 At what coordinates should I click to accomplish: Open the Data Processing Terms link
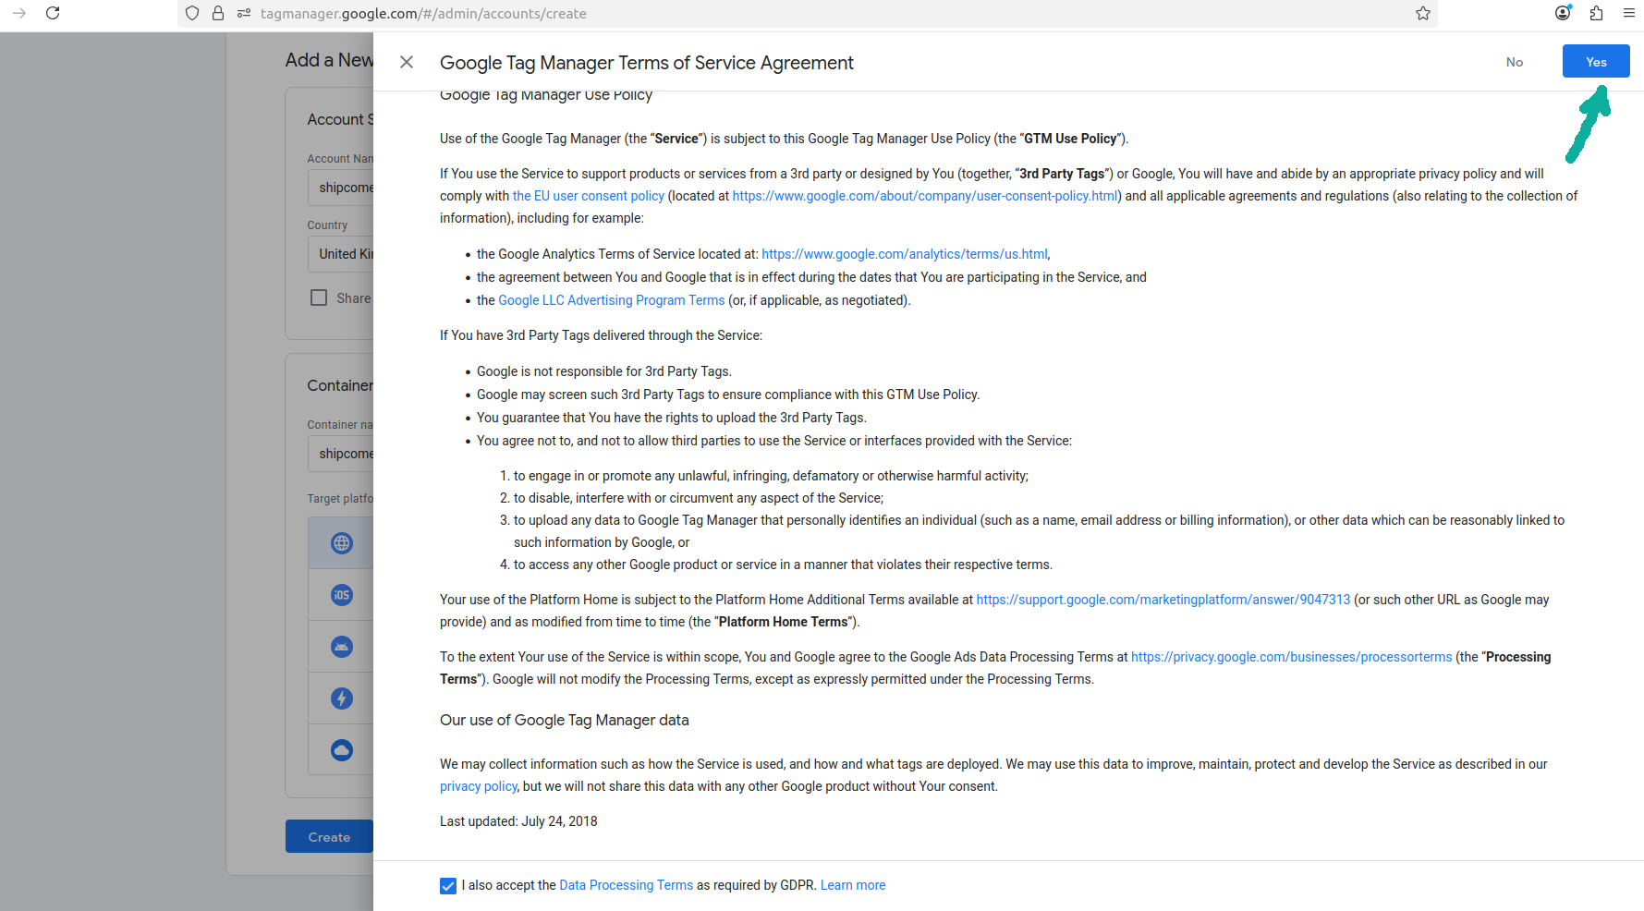[626, 885]
